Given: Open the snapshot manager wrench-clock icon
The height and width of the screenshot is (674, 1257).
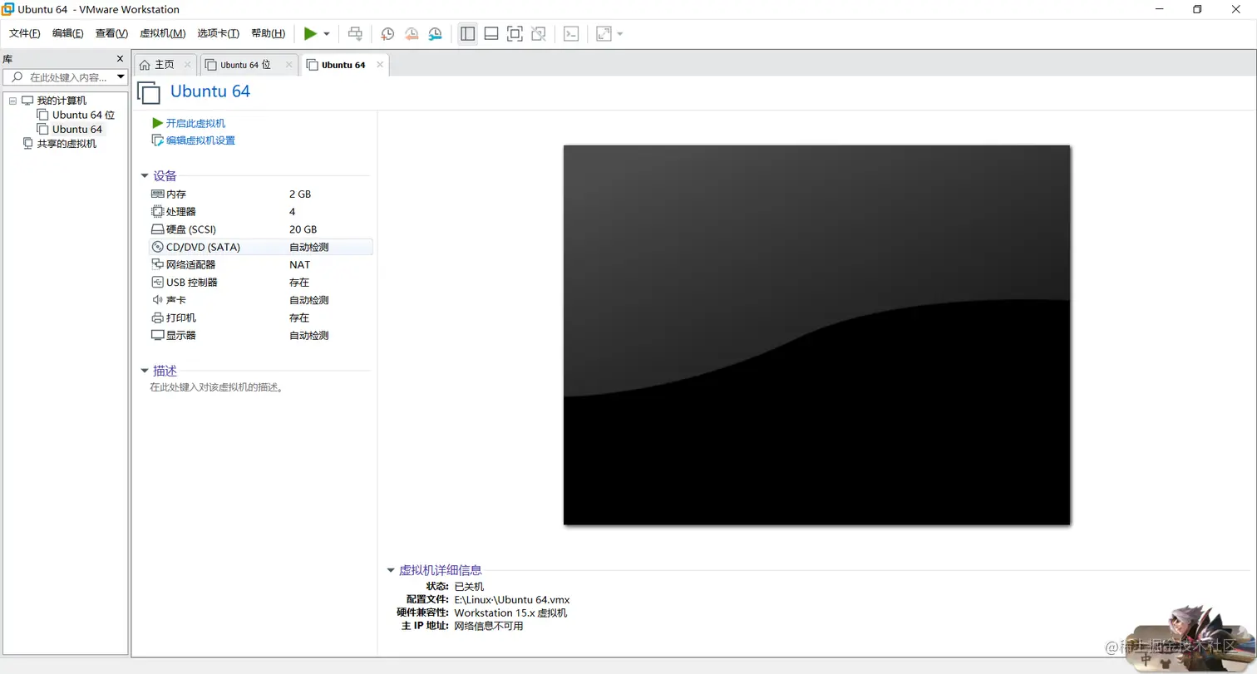Looking at the screenshot, I should click(x=436, y=33).
